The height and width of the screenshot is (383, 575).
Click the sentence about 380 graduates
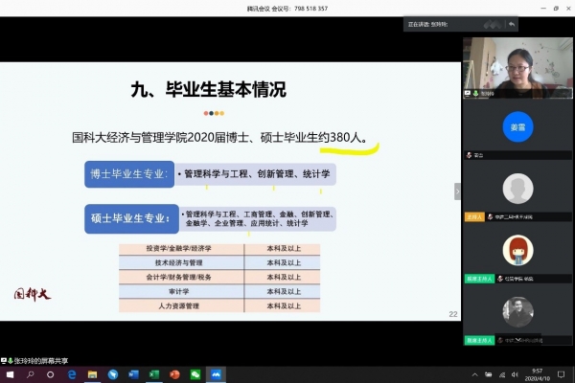click(x=219, y=138)
